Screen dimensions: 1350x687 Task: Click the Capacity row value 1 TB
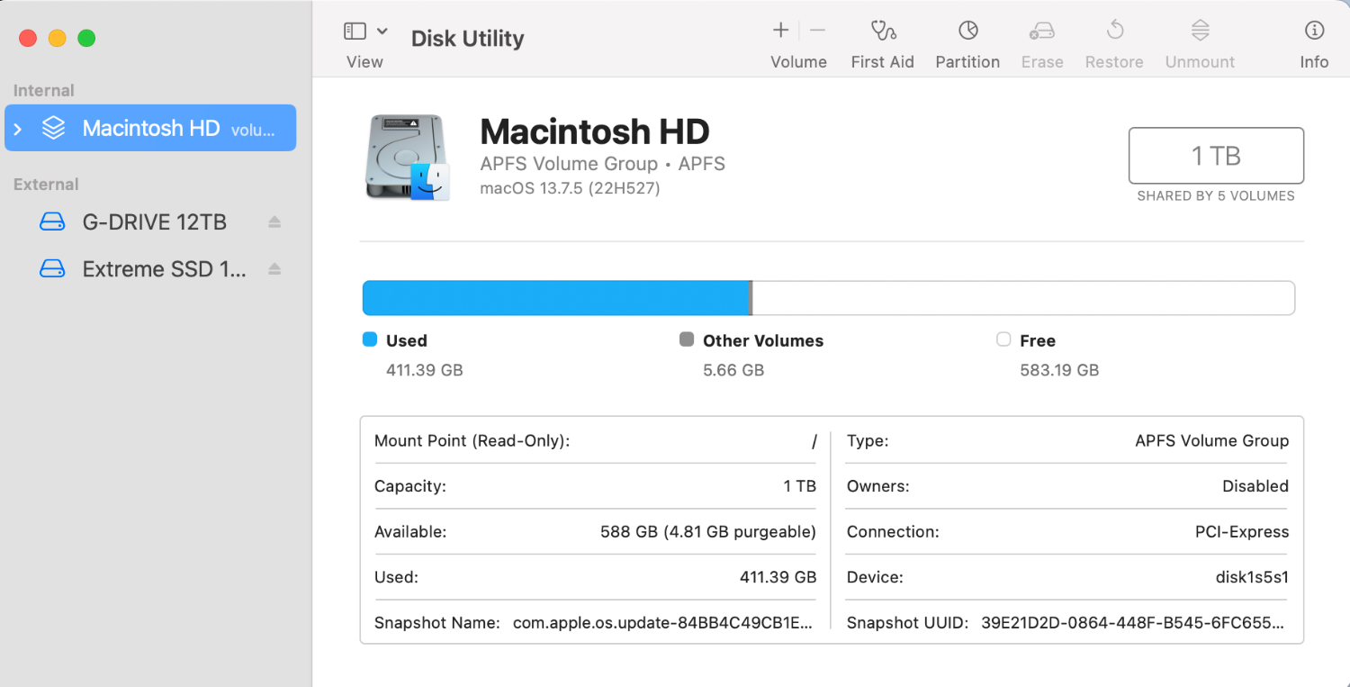[800, 486]
